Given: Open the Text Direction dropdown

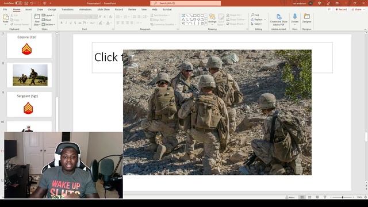Looking at the screenshot, I should (x=160, y=16).
